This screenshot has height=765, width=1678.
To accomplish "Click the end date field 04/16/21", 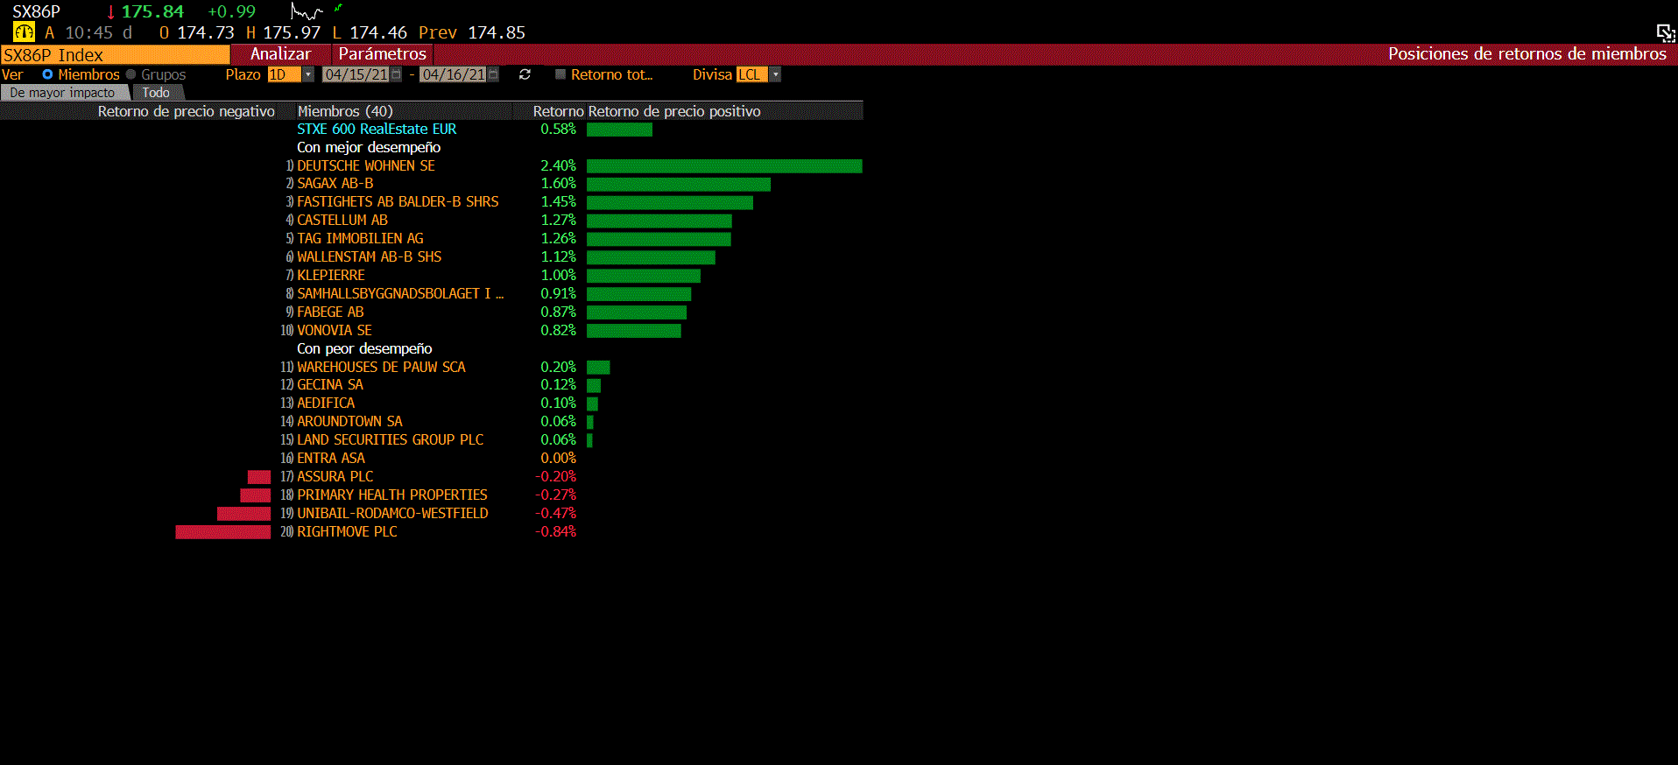I will coord(453,74).
